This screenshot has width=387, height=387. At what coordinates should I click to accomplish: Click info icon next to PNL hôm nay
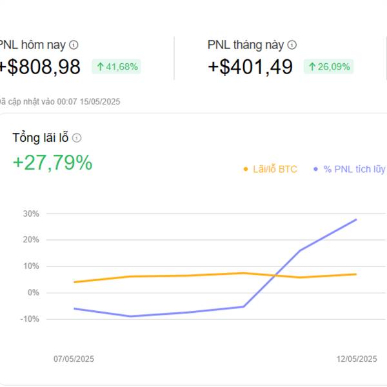click(x=74, y=45)
